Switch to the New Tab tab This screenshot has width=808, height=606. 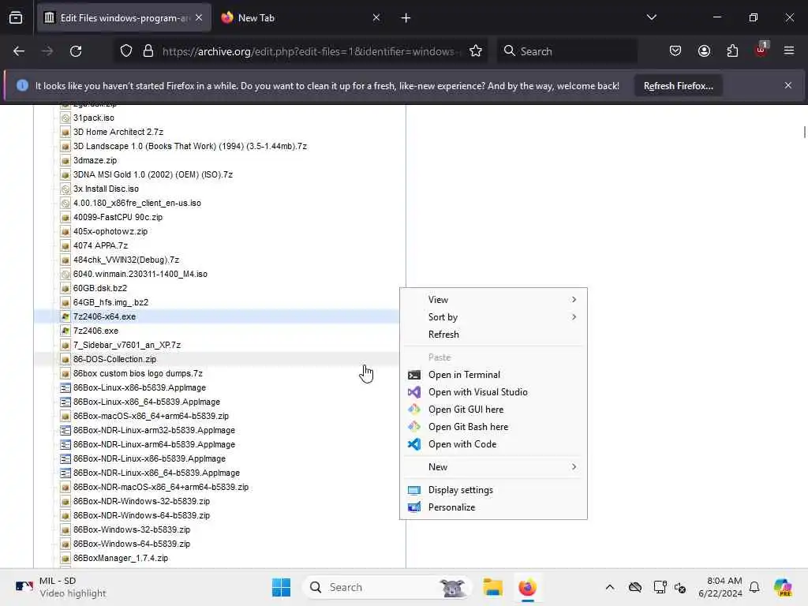(301, 18)
